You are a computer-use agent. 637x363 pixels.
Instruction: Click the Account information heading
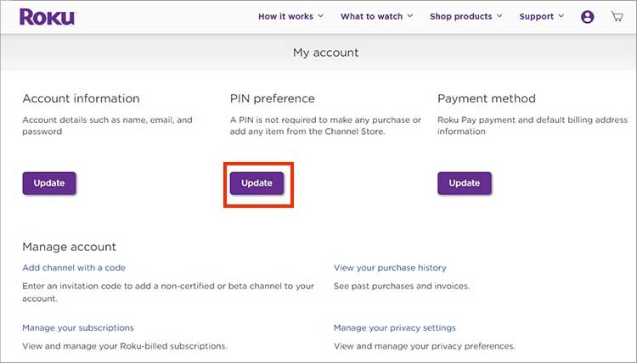tap(81, 98)
